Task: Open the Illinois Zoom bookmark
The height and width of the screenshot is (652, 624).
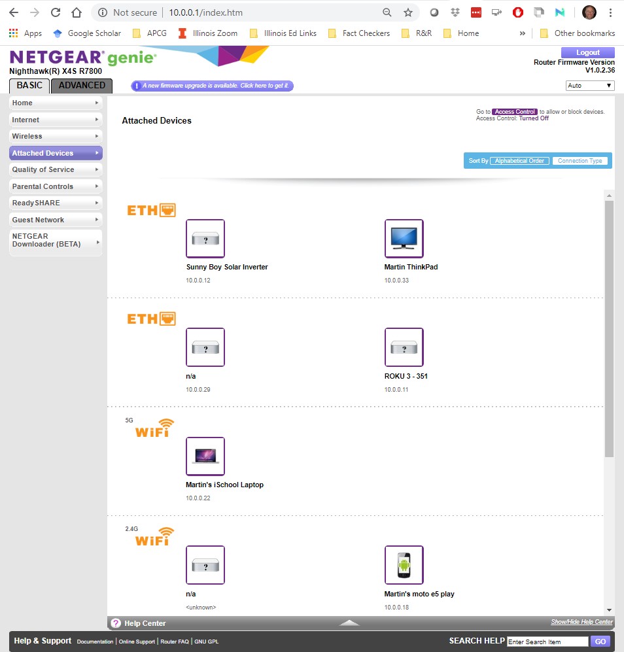Action: coord(208,33)
